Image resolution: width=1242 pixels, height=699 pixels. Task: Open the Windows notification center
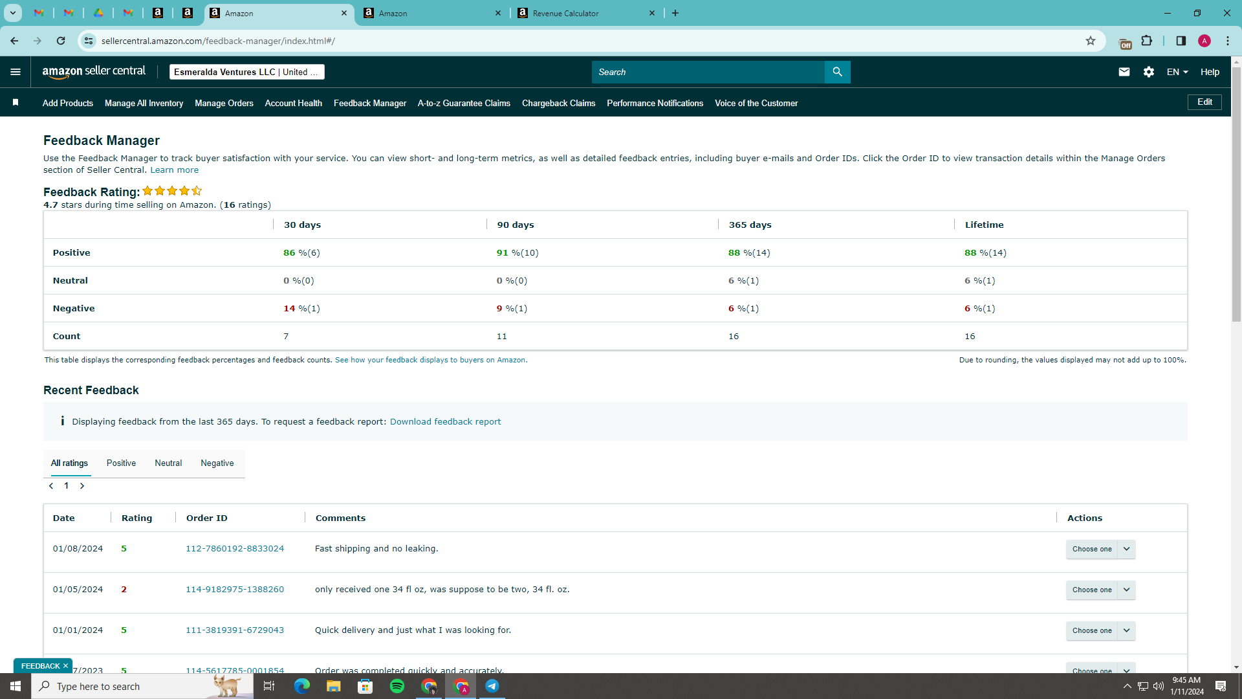(x=1221, y=686)
